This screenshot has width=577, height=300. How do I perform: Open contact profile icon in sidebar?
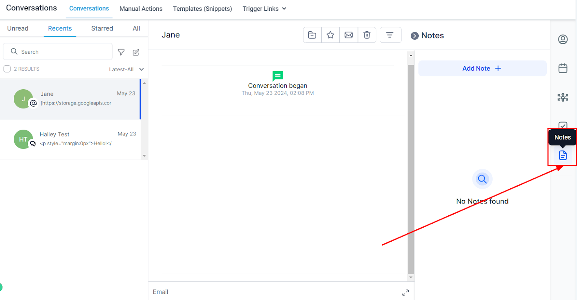click(x=563, y=39)
